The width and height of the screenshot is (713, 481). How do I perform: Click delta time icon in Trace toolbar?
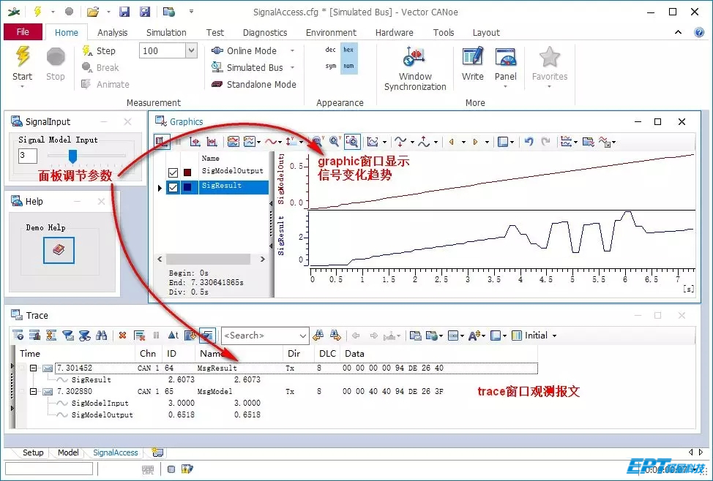(x=173, y=336)
